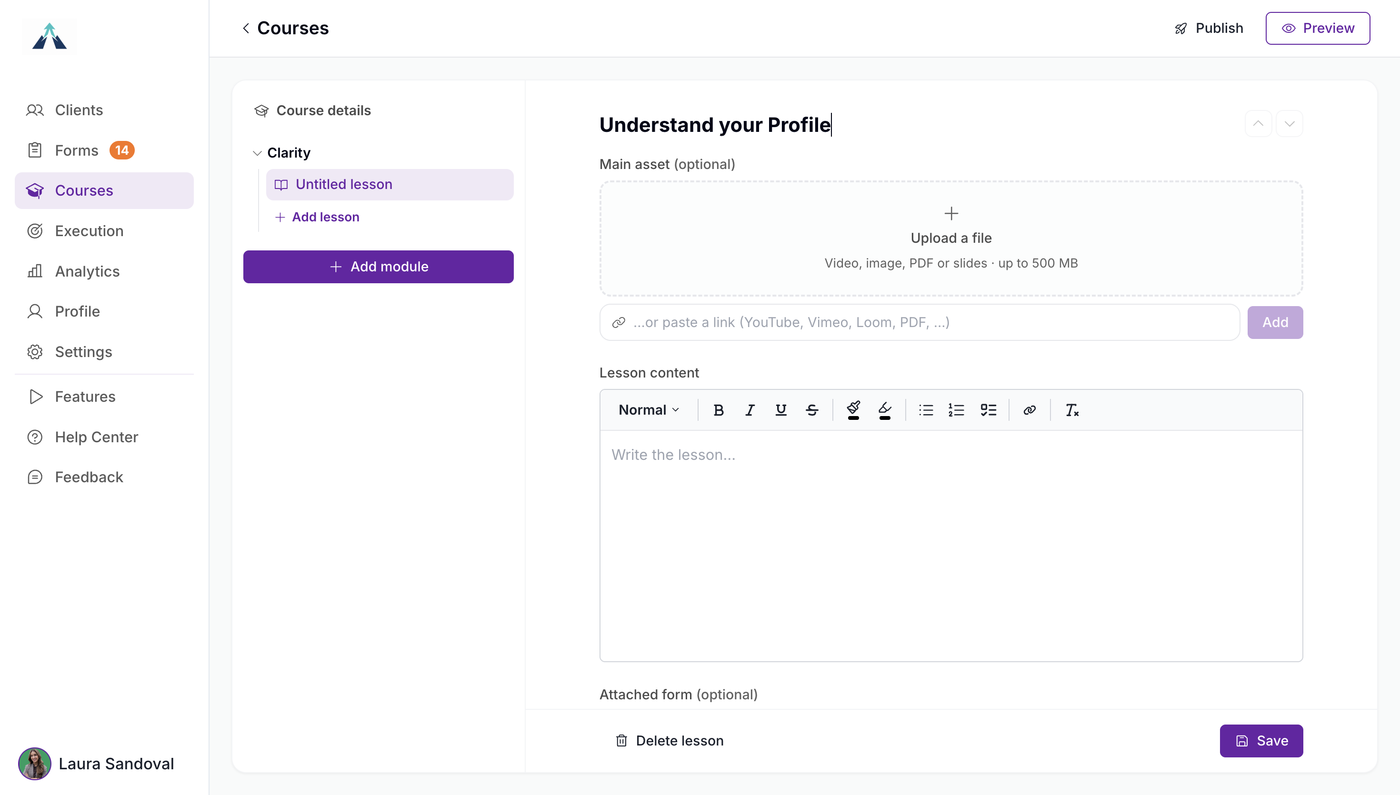
Task: Toggle underline formatting button
Action: click(781, 410)
